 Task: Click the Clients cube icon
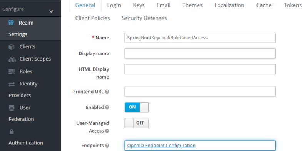[x=12, y=47]
